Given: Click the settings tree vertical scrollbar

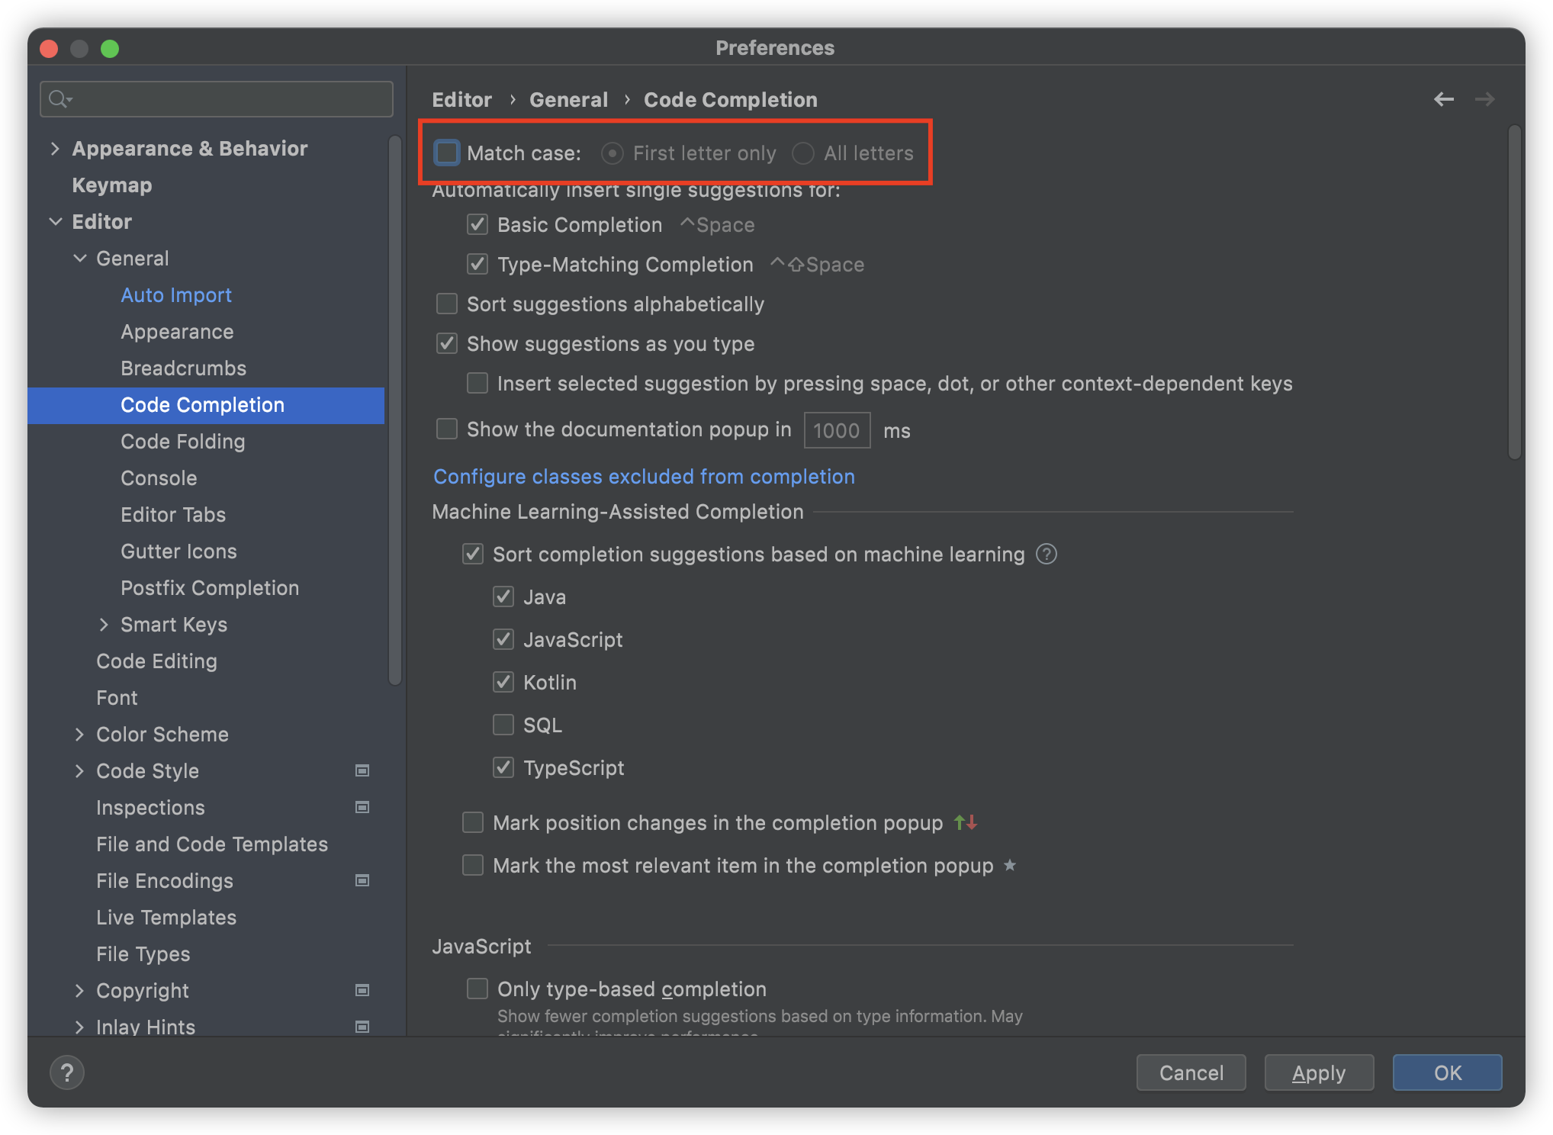Looking at the screenshot, I should pos(394,410).
